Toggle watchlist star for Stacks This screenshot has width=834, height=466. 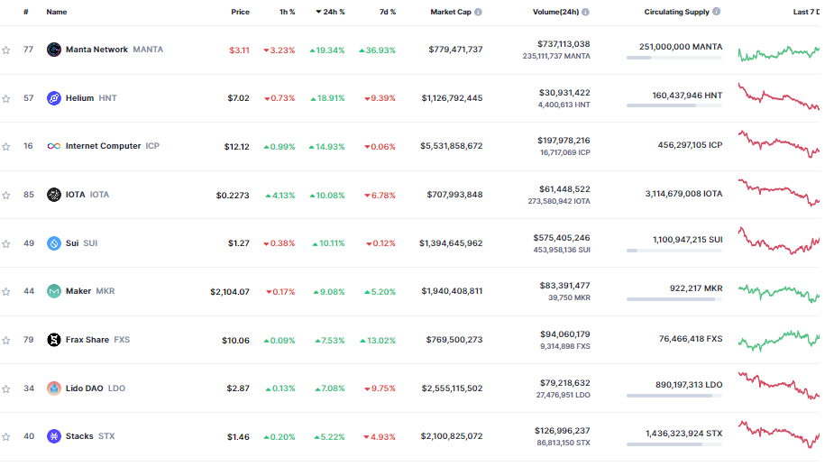tap(6, 436)
